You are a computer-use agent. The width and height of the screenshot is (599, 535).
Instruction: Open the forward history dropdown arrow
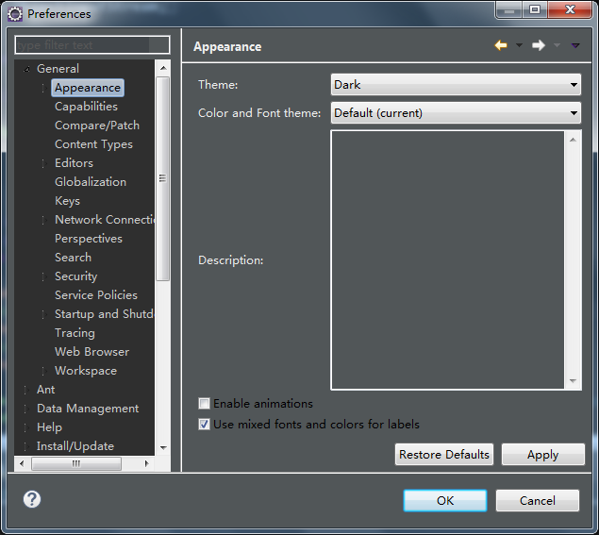(x=557, y=45)
